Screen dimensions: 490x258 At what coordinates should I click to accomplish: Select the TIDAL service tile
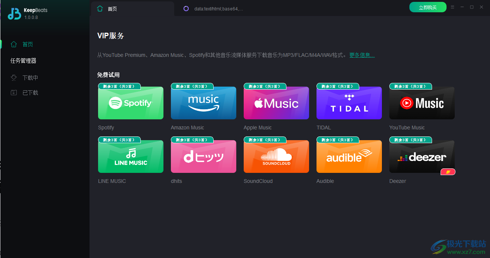(x=349, y=103)
